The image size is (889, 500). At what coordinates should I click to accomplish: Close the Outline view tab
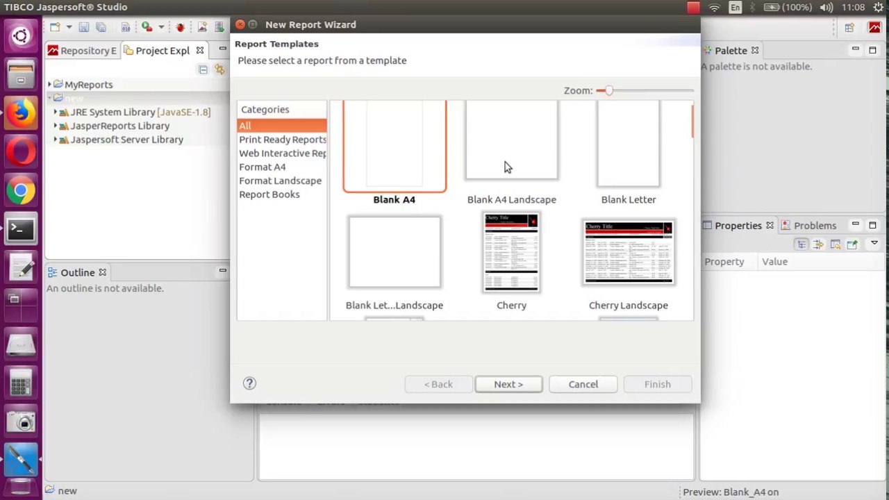pos(102,272)
